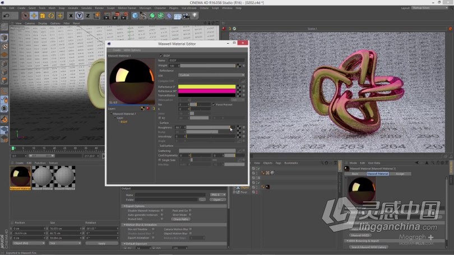
Task: Toggle Disable Maxwell Instances checkbox
Action: (162, 210)
